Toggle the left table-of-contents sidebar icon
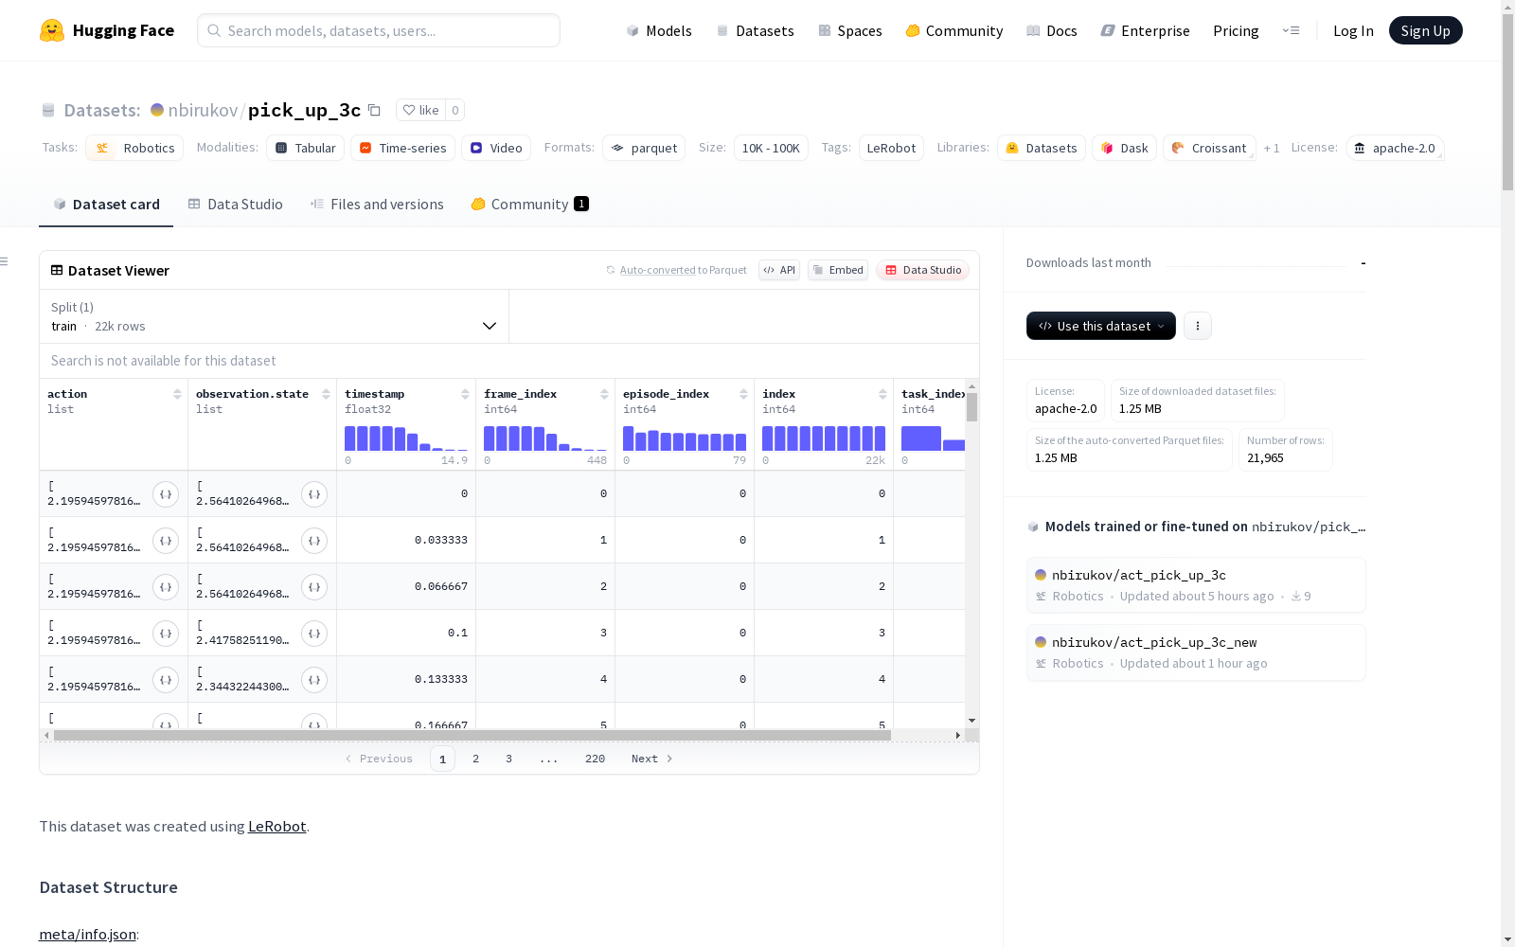Screen dimensions: 1515x947 click(x=5, y=261)
